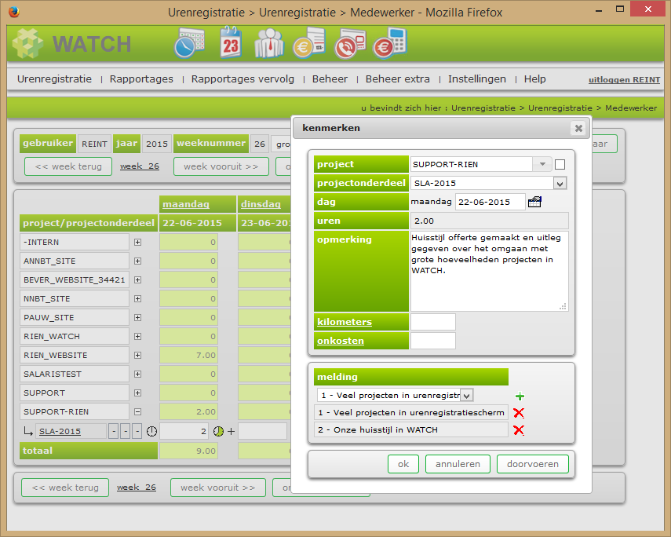
Task: Open the euro calculator icon in header
Action: (390, 44)
